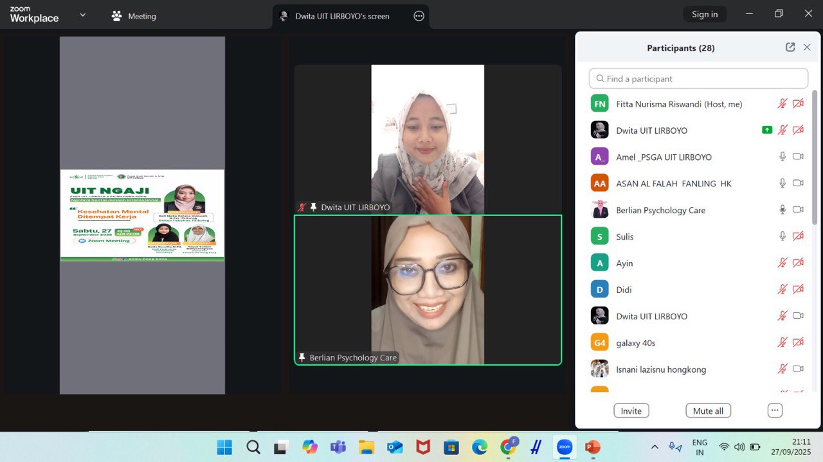The image size is (823, 462).
Task: Open the Zoom app in the taskbar
Action: point(564,447)
